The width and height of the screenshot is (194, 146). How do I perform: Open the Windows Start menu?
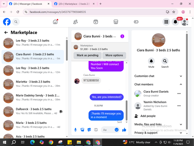(x=4, y=142)
